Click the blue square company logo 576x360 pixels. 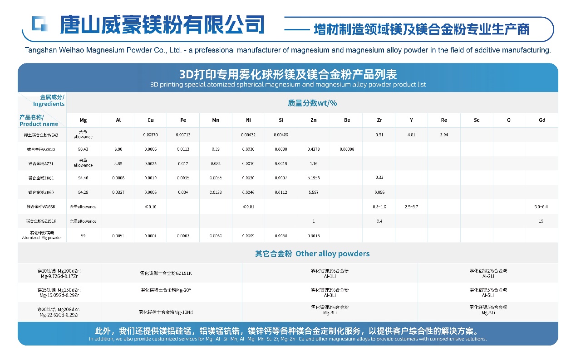[39, 24]
